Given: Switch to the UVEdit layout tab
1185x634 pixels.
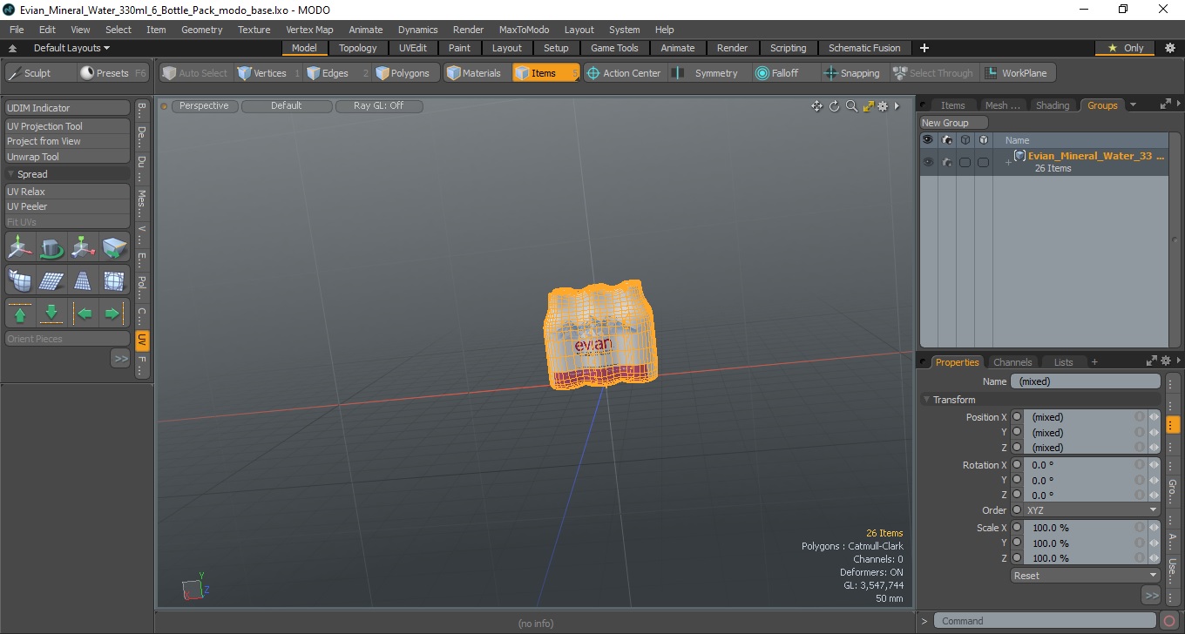Looking at the screenshot, I should [413, 48].
